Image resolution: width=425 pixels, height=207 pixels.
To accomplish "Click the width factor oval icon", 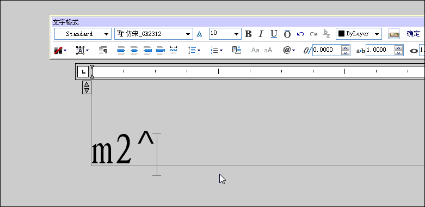I will pos(414,51).
